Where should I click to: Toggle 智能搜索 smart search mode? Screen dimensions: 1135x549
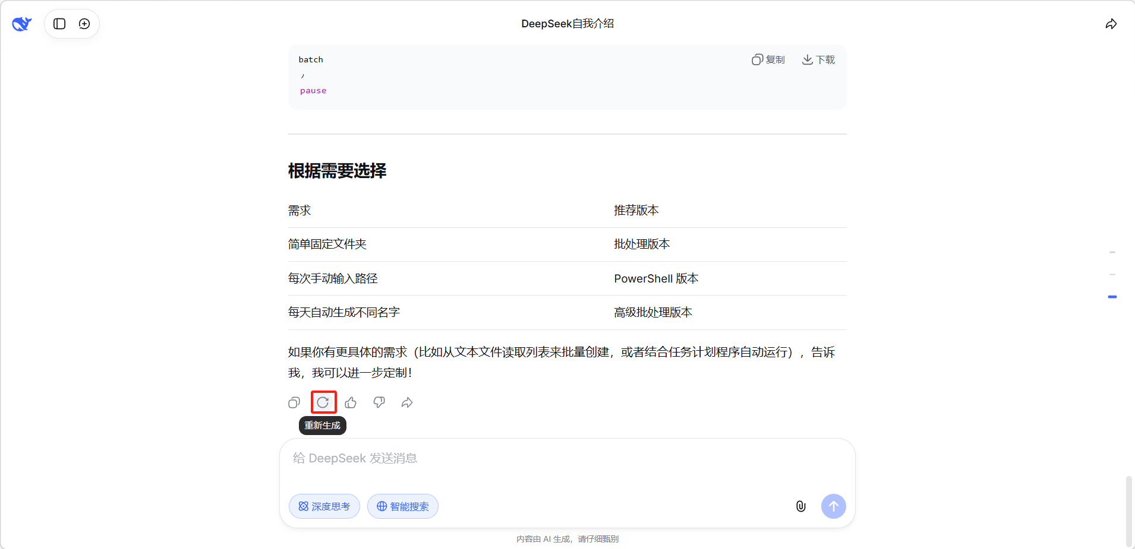403,506
